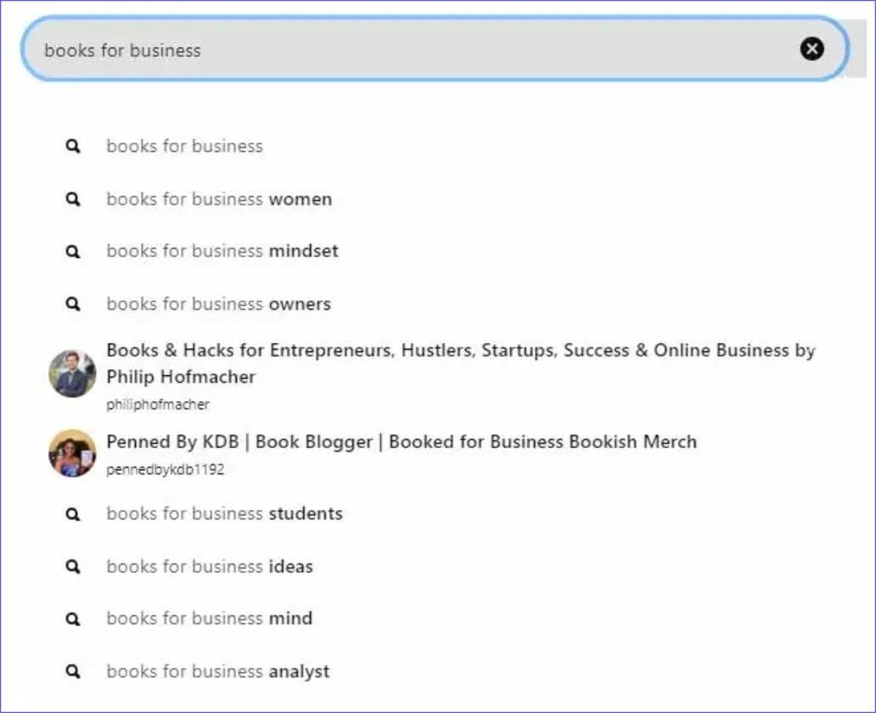
Task: Click the search icon next to "books for business ideas"
Action: pyautogui.click(x=72, y=566)
